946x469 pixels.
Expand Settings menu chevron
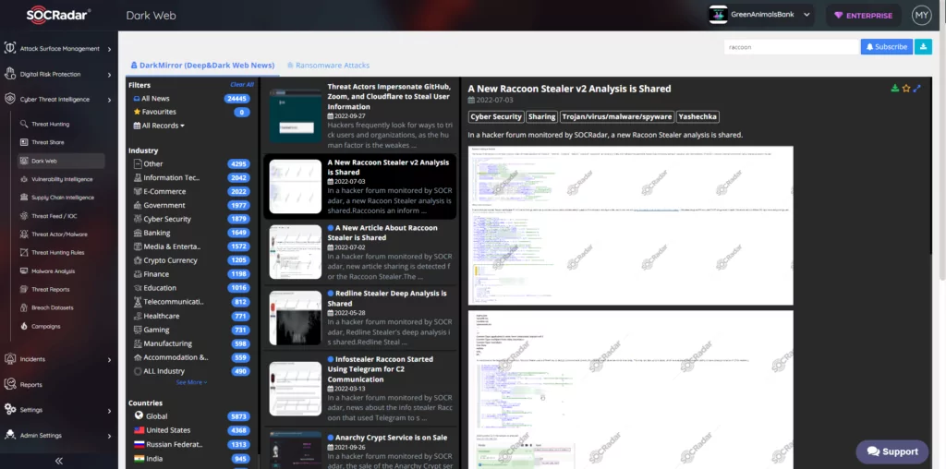pos(109,411)
